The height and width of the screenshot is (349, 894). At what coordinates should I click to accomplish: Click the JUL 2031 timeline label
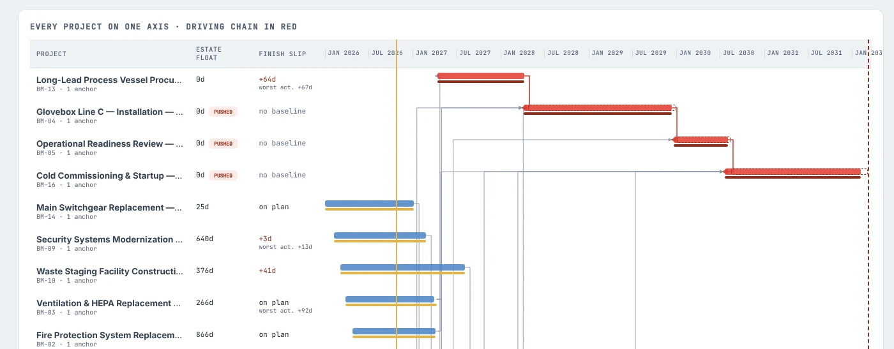(x=826, y=53)
